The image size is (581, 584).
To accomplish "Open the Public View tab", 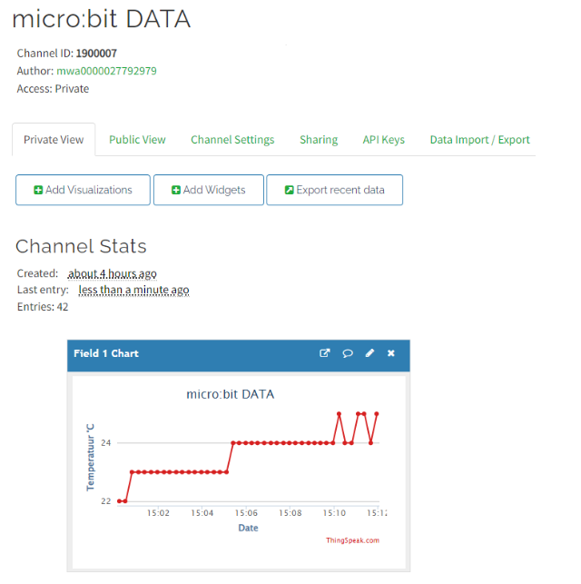I will coord(137,140).
